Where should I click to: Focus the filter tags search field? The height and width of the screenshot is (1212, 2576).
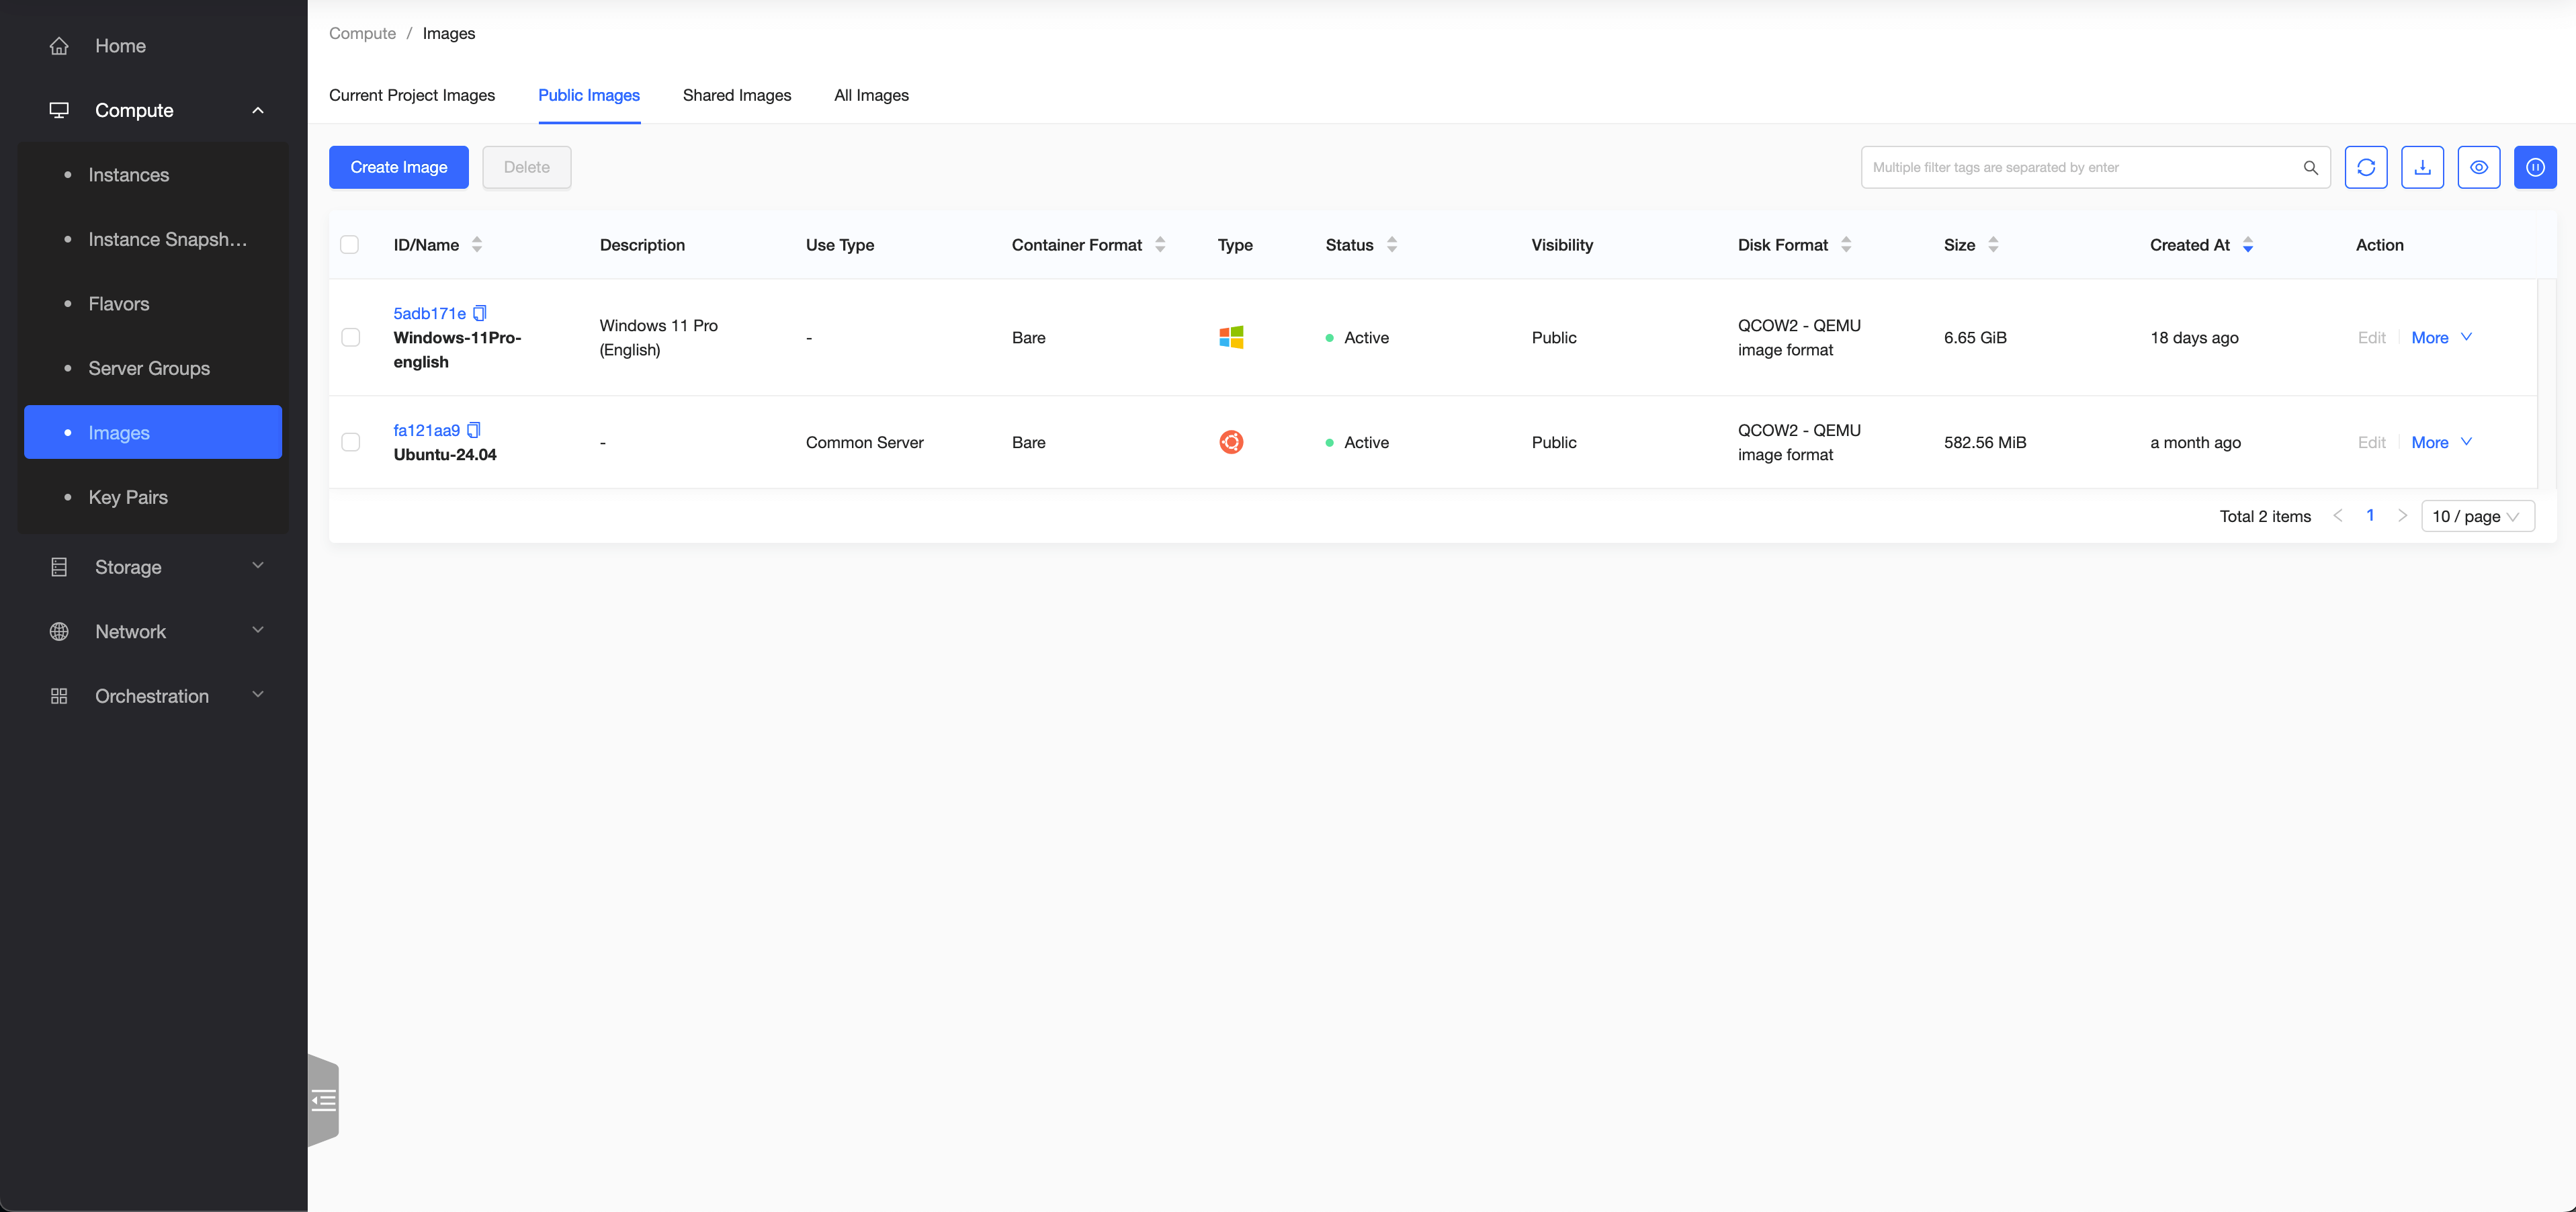(2080, 167)
